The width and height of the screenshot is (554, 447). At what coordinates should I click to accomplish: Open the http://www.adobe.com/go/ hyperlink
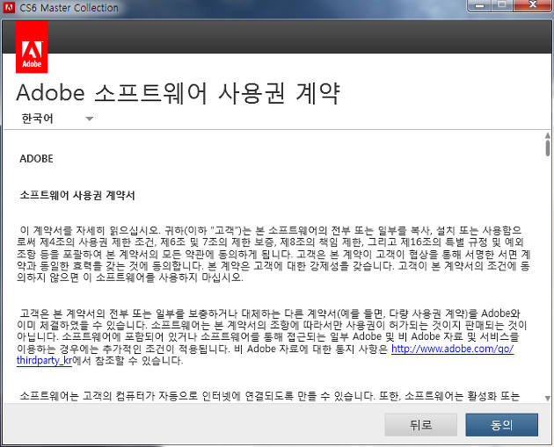[x=452, y=349]
